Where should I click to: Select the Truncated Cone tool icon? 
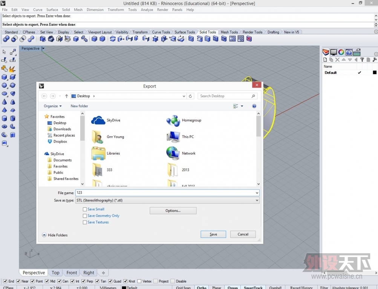pyautogui.click(x=12, y=102)
